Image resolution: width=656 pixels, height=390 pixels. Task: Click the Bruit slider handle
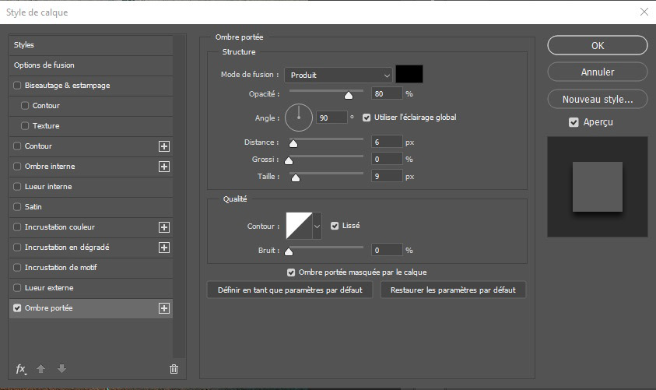289,252
